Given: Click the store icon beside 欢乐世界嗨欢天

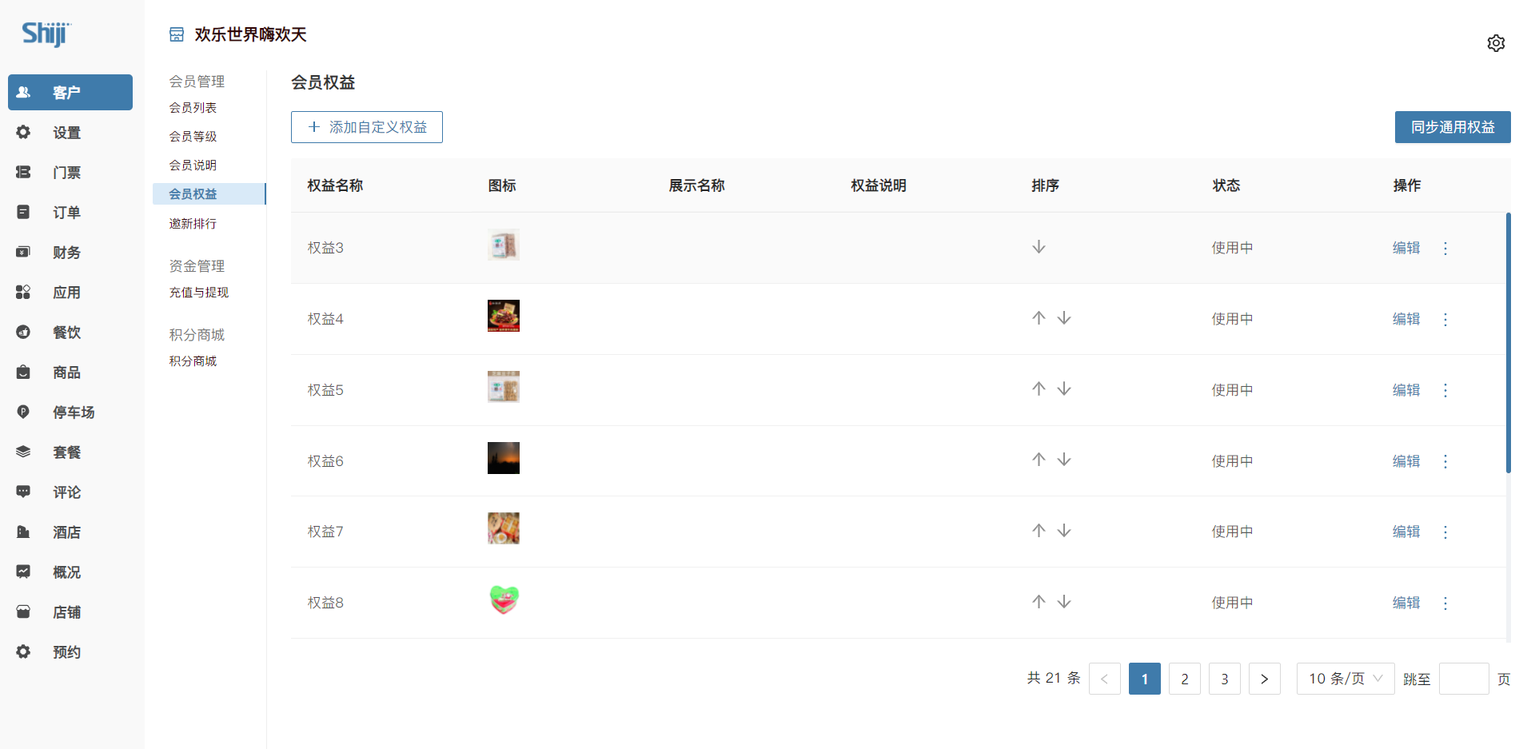Looking at the screenshot, I should [x=177, y=34].
